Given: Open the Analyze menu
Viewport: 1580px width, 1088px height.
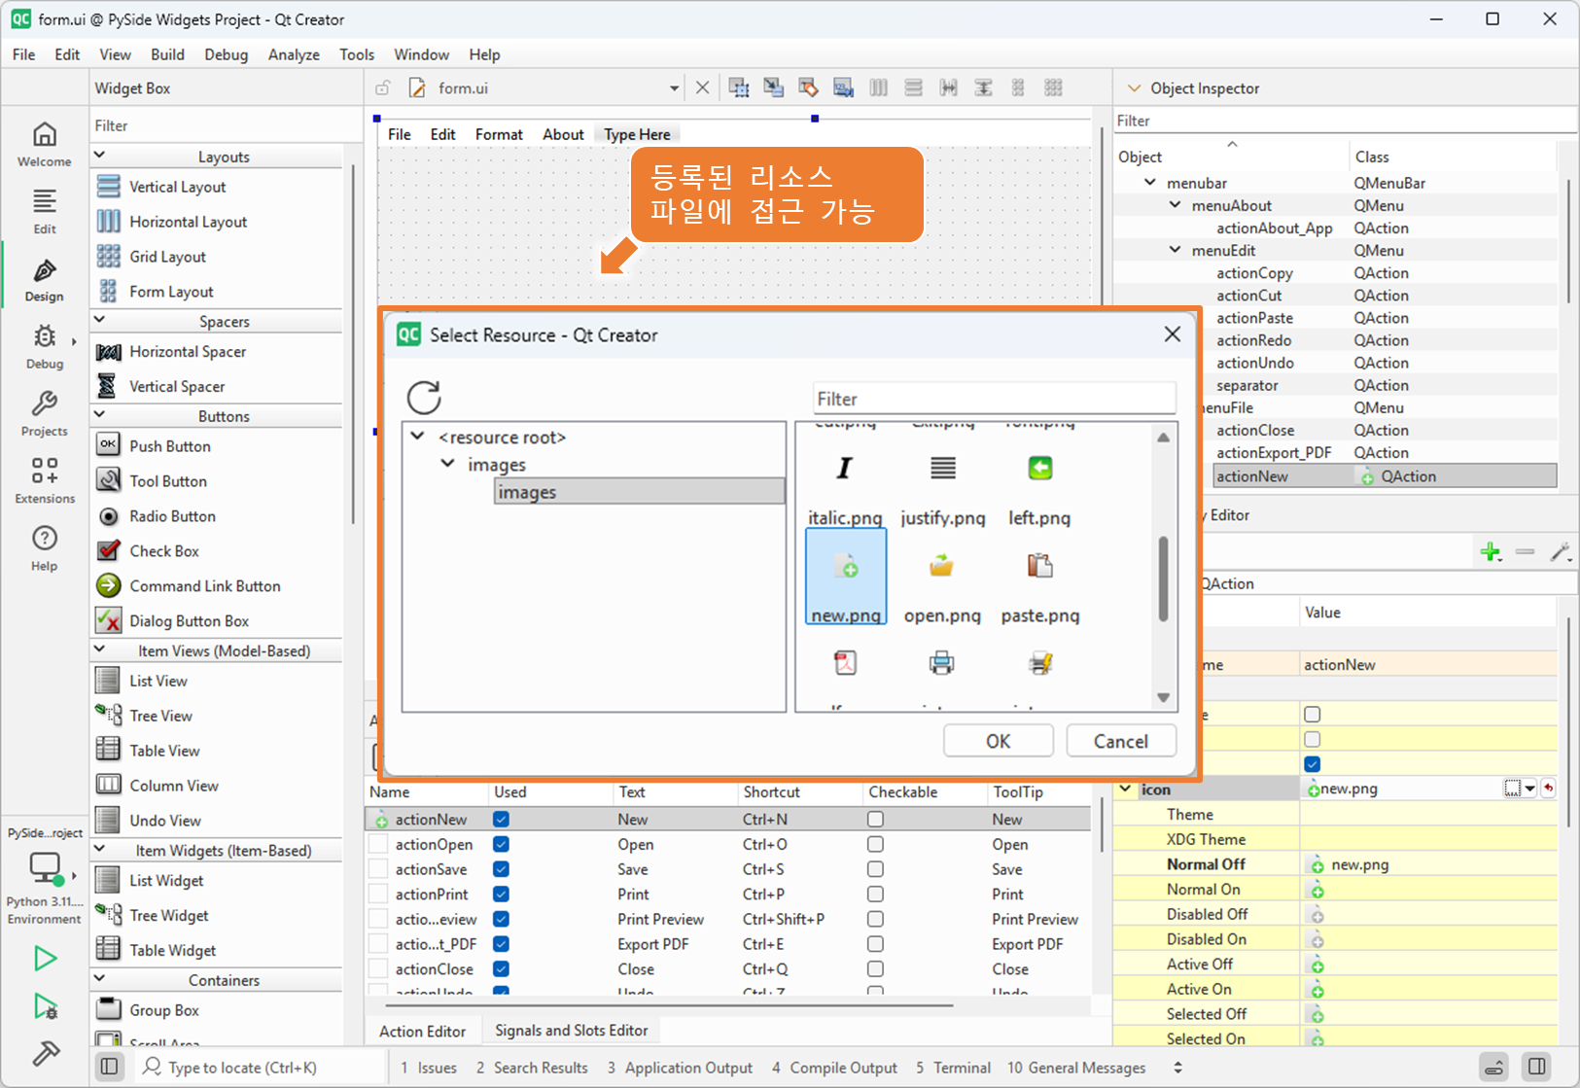Looking at the screenshot, I should pyautogui.click(x=294, y=54).
